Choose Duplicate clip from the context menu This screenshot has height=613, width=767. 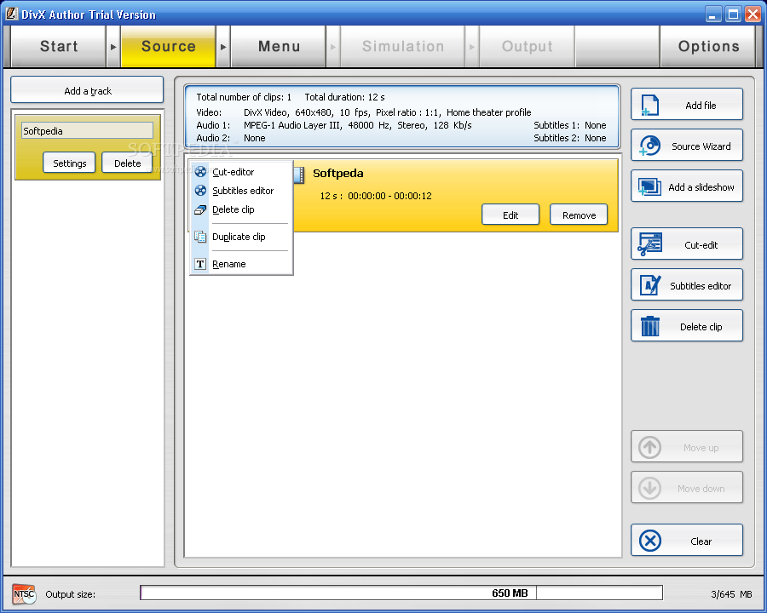[x=241, y=237]
